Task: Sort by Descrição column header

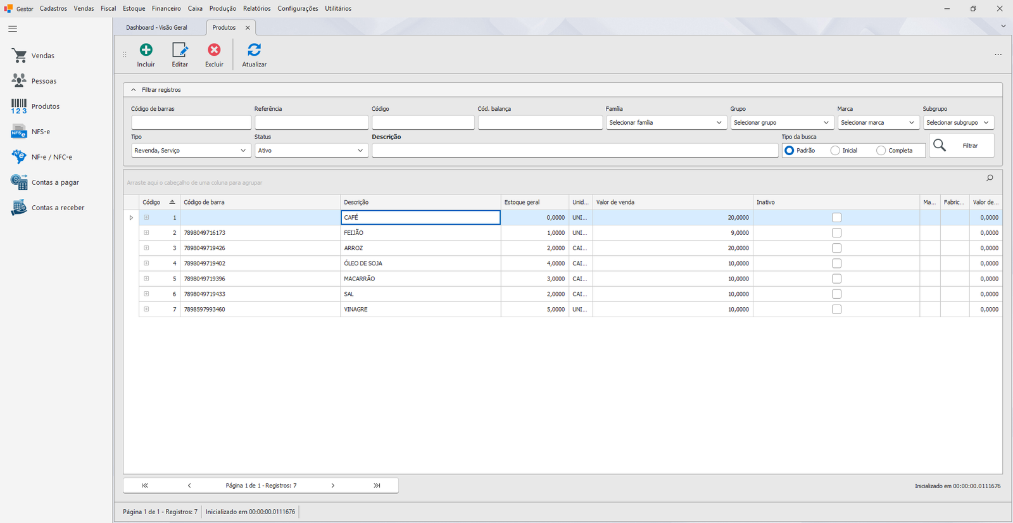Action: tap(420, 202)
